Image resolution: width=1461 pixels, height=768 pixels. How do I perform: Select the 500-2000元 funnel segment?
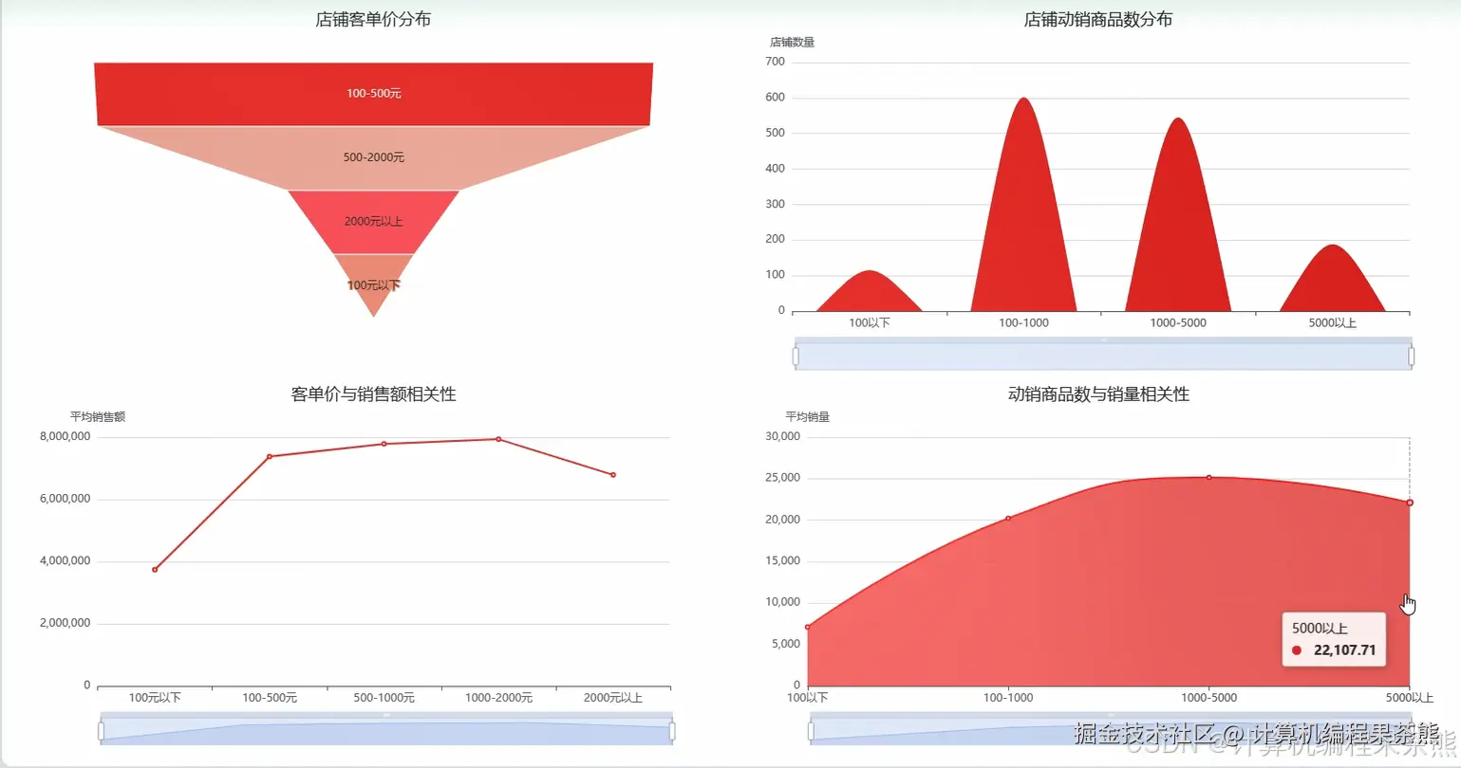coord(373,157)
